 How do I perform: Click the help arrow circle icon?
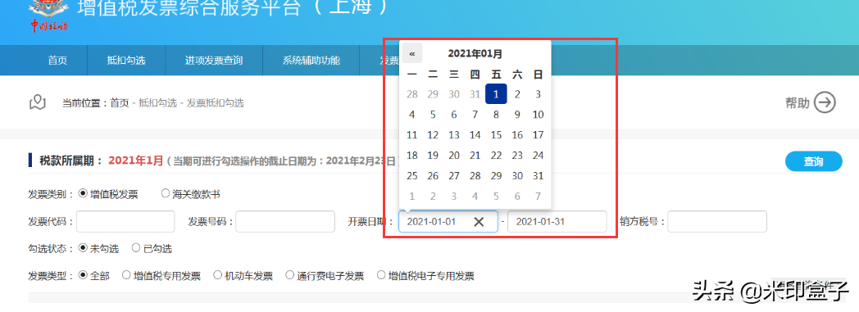pyautogui.click(x=825, y=102)
